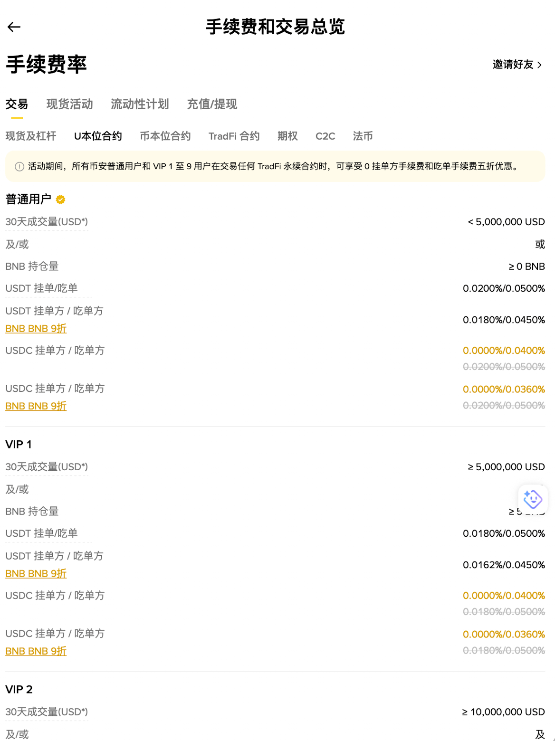This screenshot has width=555, height=741.
Task: Select the 期权 sub-tab
Action: point(287,136)
